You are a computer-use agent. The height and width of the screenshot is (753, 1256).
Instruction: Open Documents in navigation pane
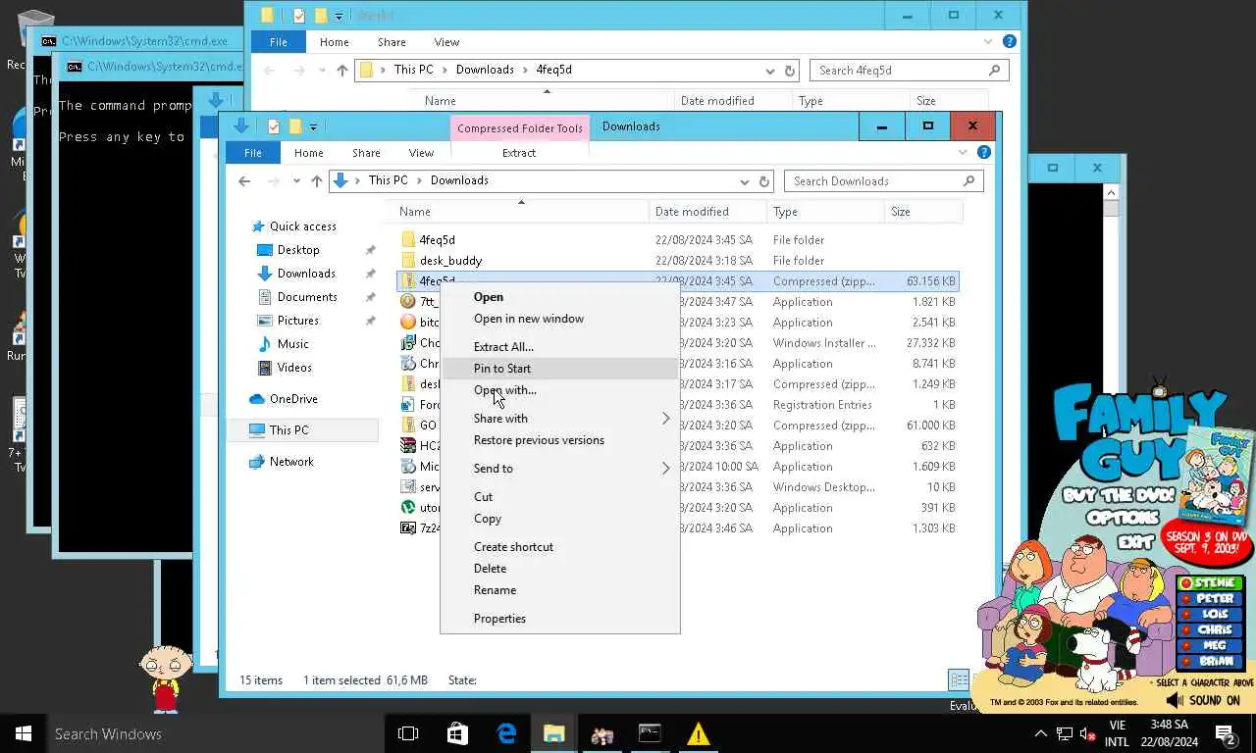click(x=306, y=297)
